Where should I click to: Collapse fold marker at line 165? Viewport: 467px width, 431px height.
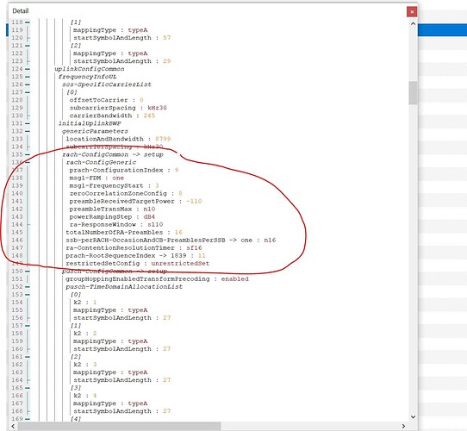28,388
